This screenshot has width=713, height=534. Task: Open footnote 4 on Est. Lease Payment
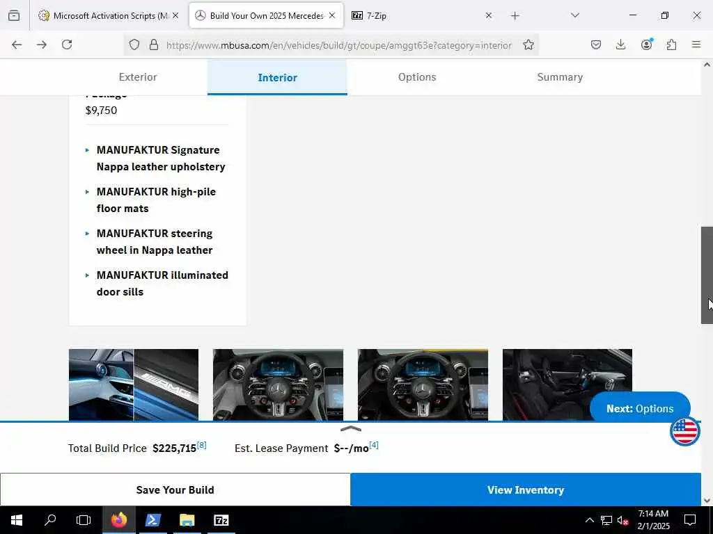point(374,445)
